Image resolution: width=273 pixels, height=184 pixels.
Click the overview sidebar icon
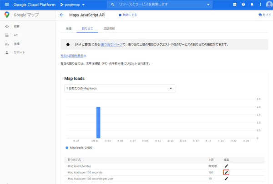(x=7, y=26)
